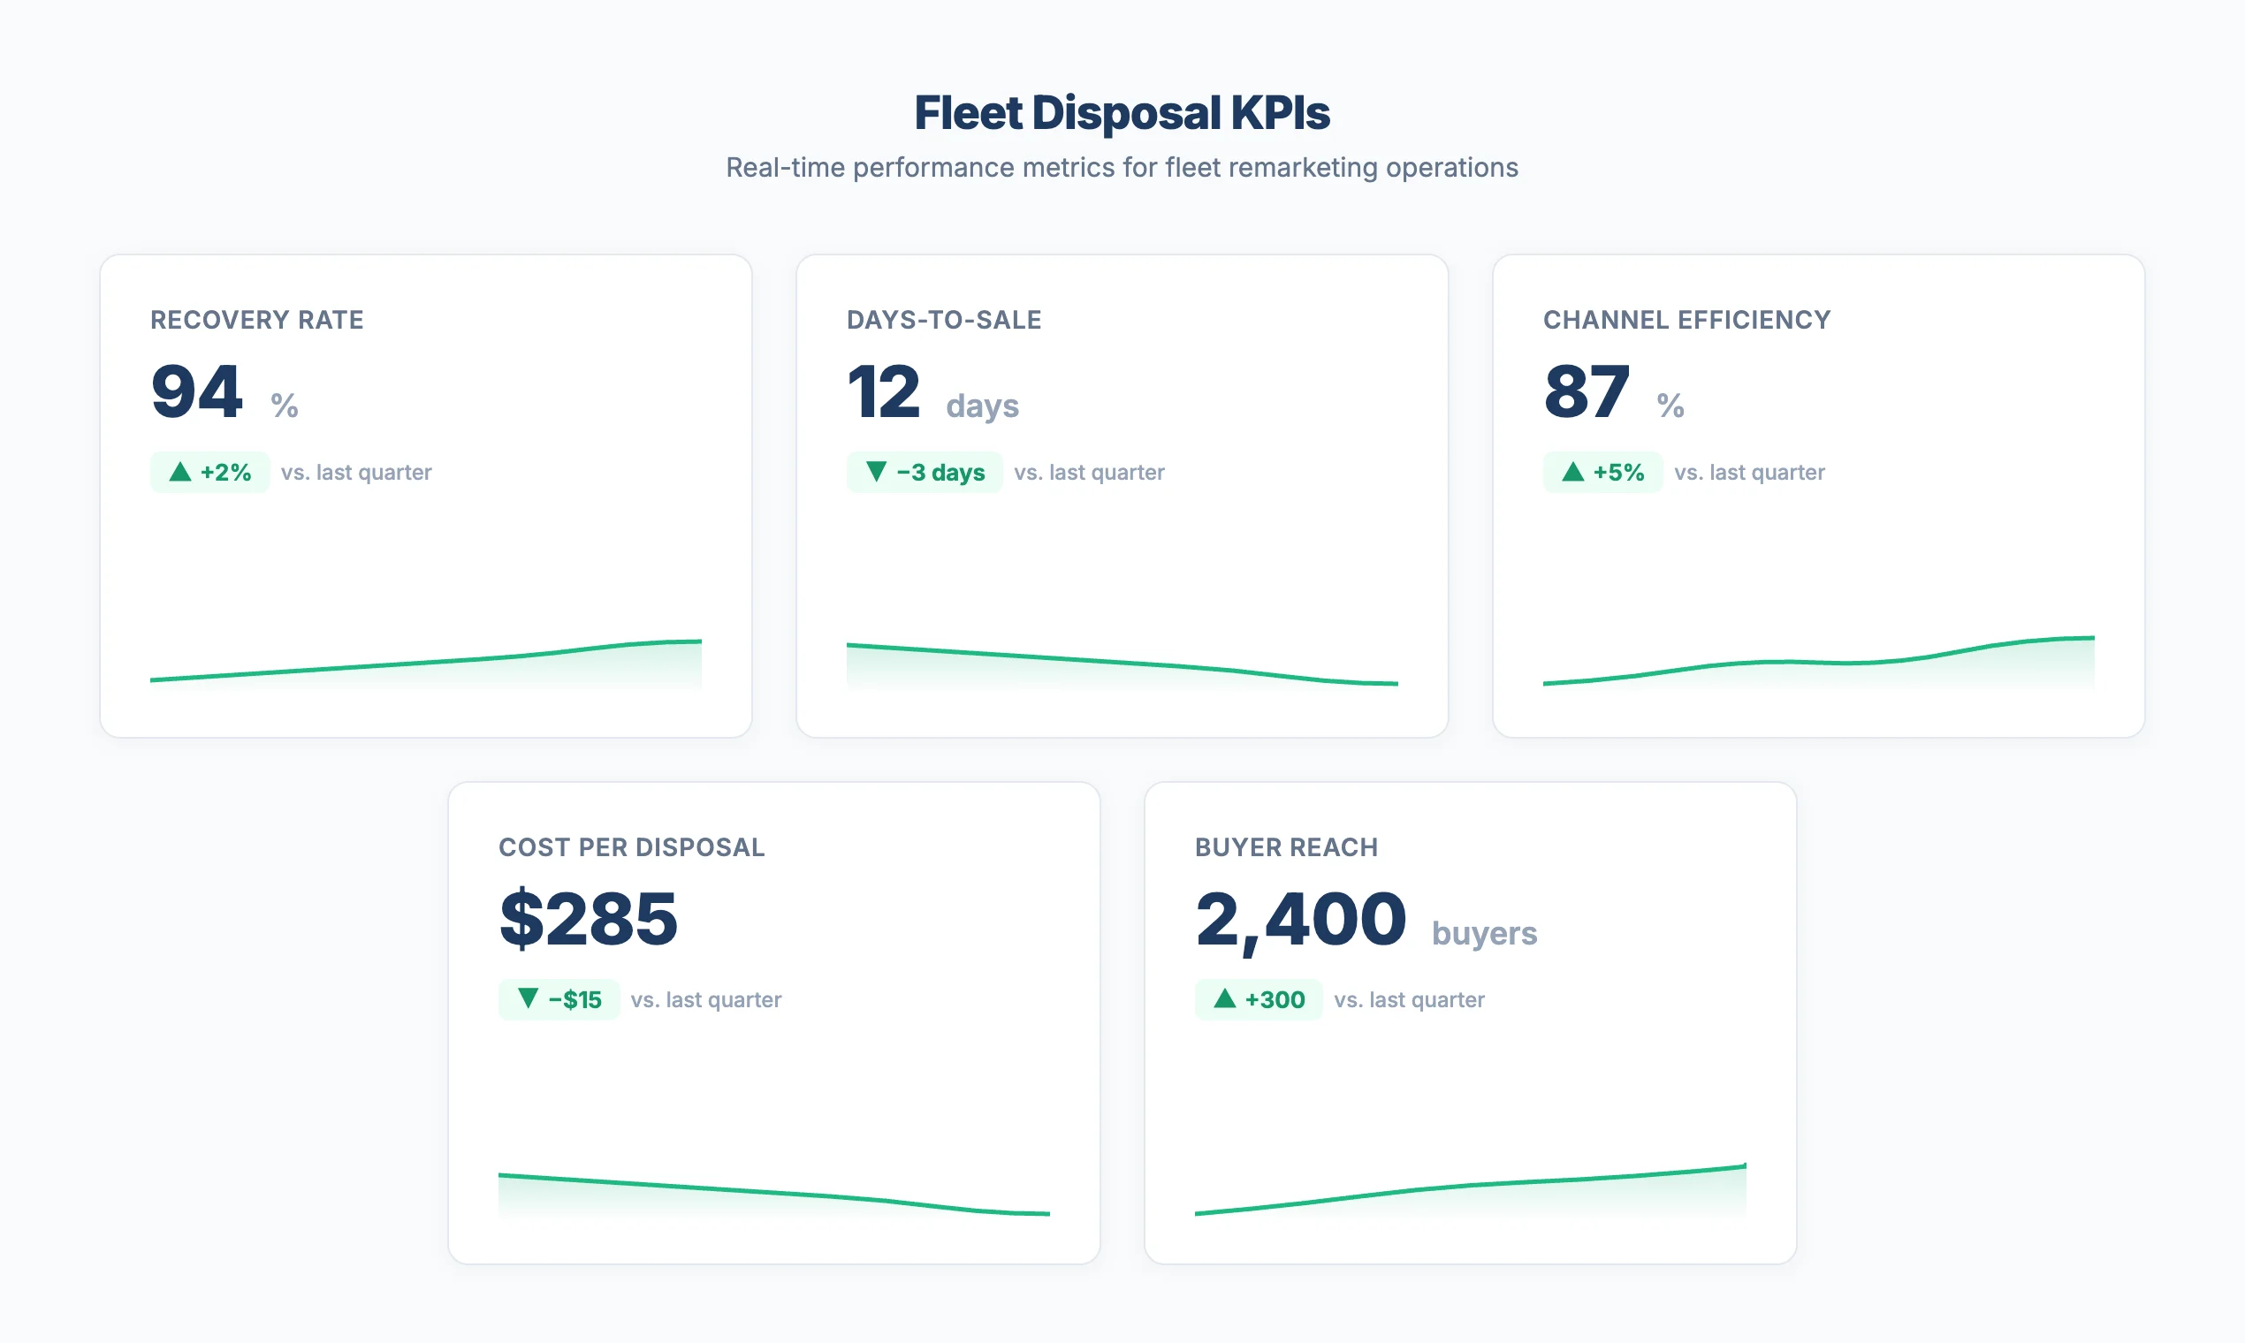
Task: Select the green +300 trend badge
Action: tap(1259, 999)
